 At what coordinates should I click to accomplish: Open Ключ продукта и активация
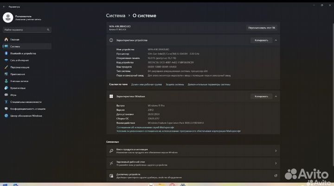[x=193, y=150]
